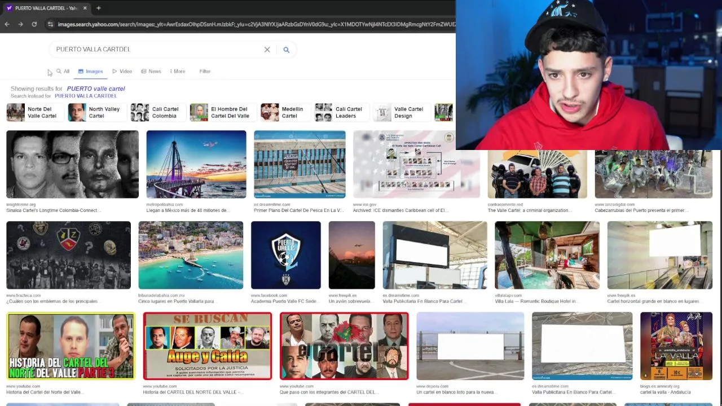This screenshot has width=722, height=406.
Task: Open the airplane sunset image from freepik
Action: (352, 255)
